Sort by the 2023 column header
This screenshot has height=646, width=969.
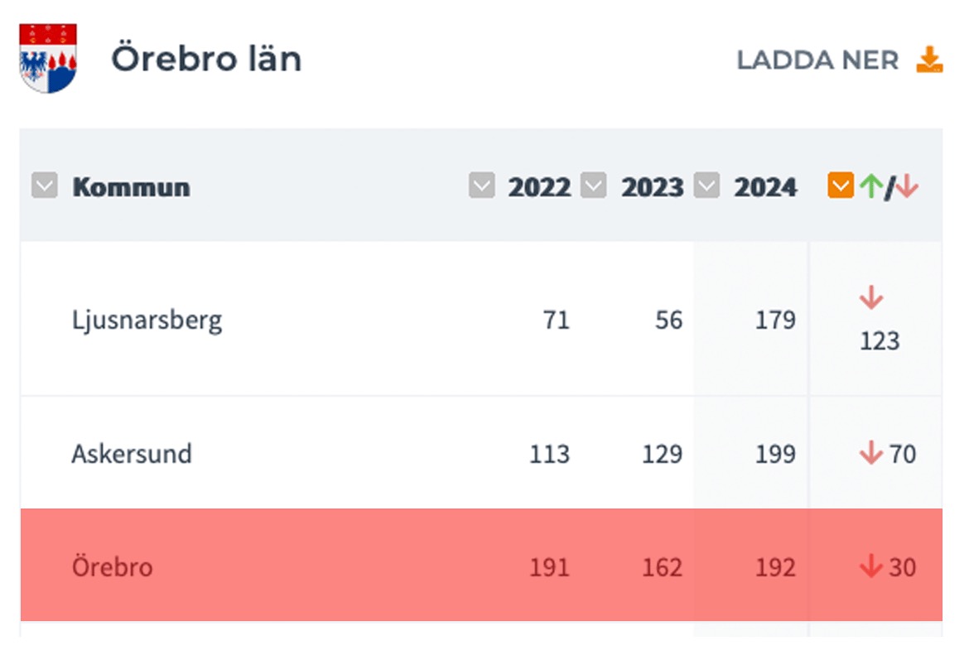coord(652,188)
